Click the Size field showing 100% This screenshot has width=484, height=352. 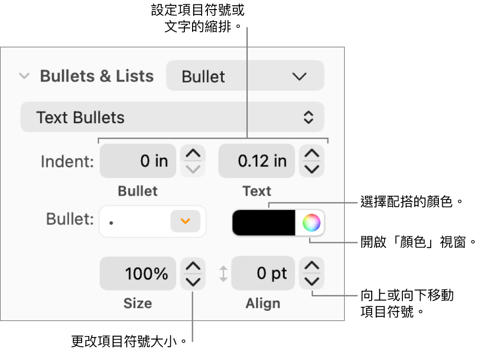(138, 273)
